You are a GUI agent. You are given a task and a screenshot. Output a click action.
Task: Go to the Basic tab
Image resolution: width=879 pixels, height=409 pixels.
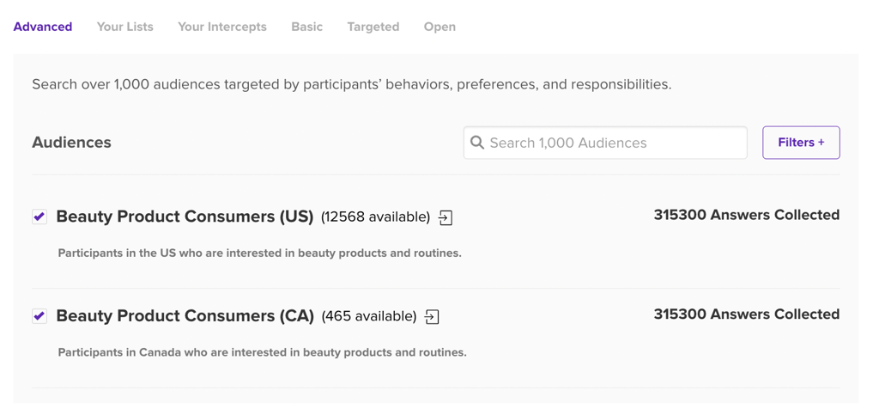[306, 27]
